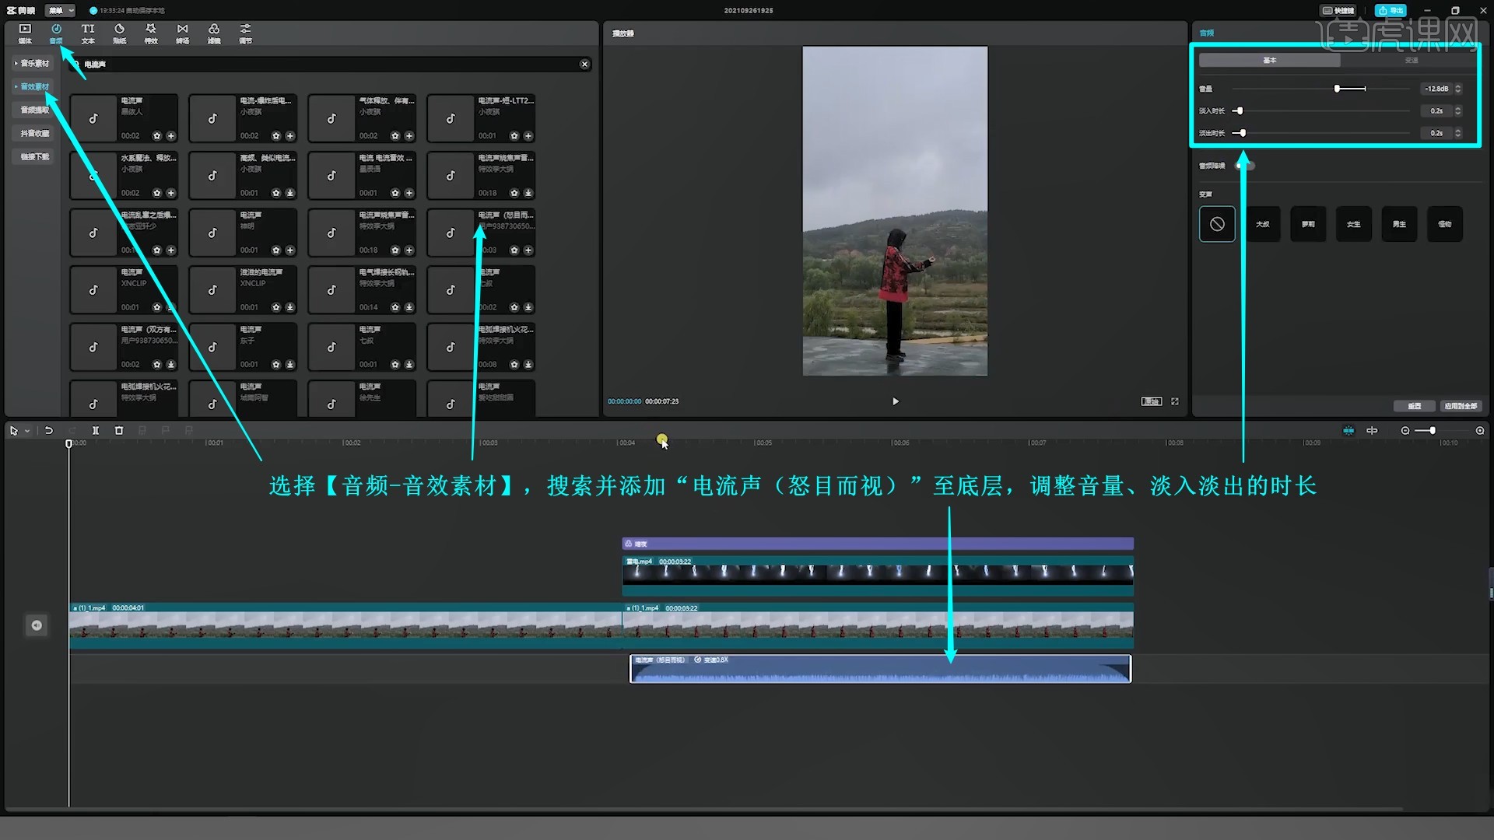1494x840 pixels.
Task: Favorite the 气体释放 sound effect
Action: (395, 136)
